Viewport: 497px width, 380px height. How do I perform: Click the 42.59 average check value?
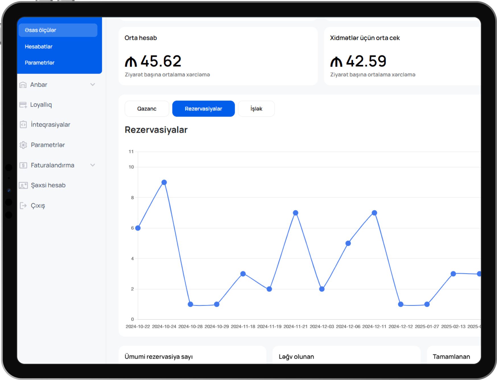point(366,61)
